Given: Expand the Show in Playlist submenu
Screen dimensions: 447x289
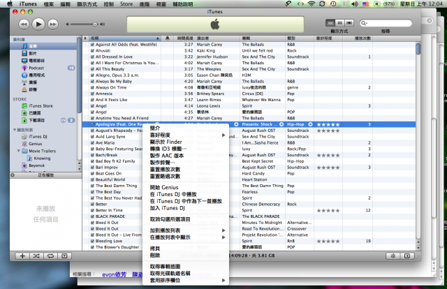Looking at the screenshot, I should click(186, 237).
